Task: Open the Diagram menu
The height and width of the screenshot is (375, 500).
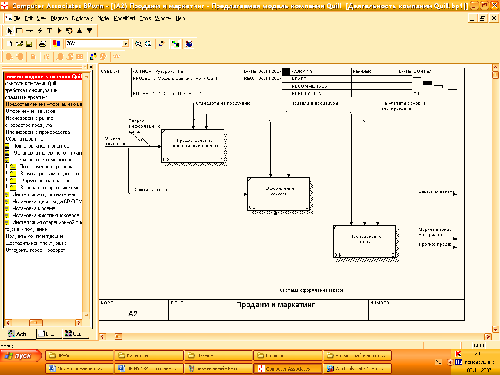Action: pyautogui.click(x=59, y=18)
